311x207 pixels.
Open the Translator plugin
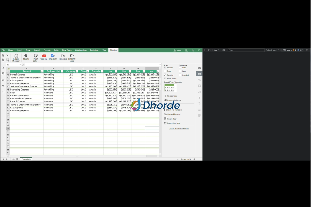pyautogui.click(x=53, y=57)
